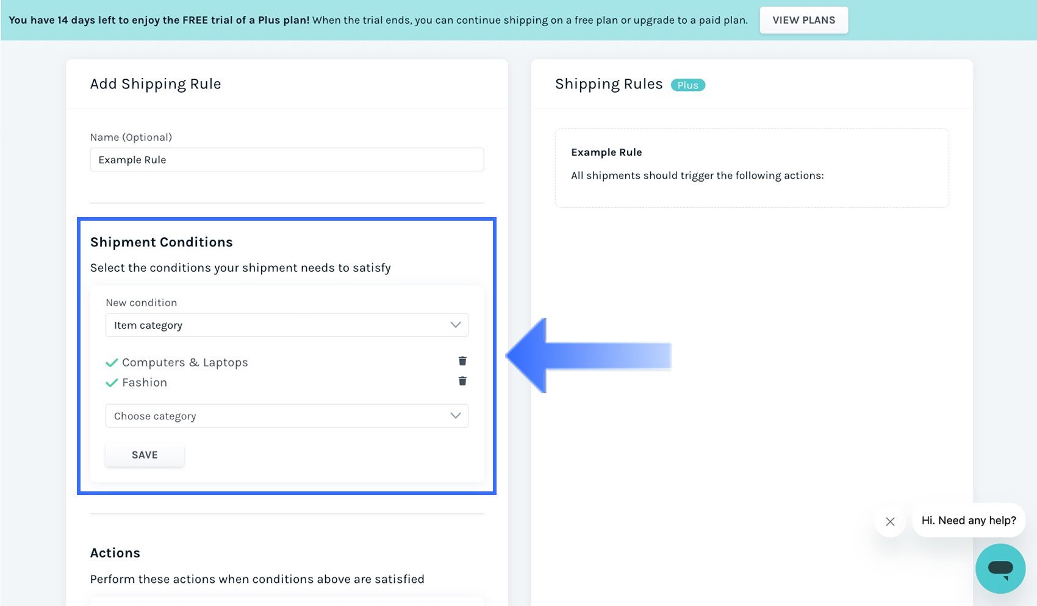Click the green checkmark beside Fashion
The width and height of the screenshot is (1037, 606).
coord(112,383)
